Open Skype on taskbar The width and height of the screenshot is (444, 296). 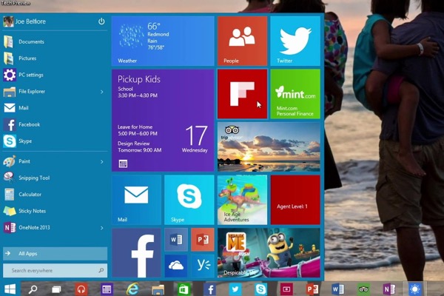pos(260,289)
